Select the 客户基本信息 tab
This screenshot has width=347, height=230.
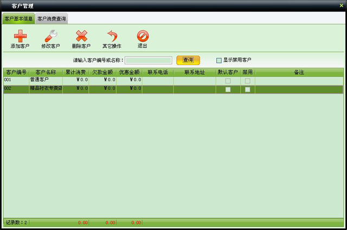point(18,19)
